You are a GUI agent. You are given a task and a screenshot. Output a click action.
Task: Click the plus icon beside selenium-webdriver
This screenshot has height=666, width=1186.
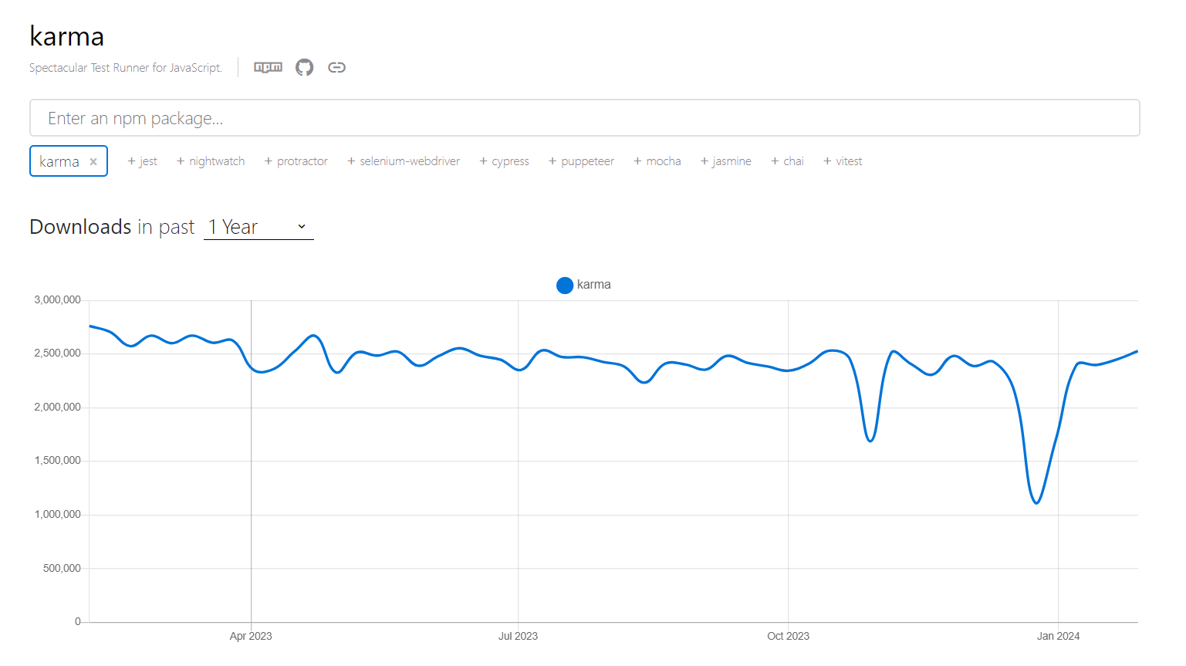pos(351,161)
